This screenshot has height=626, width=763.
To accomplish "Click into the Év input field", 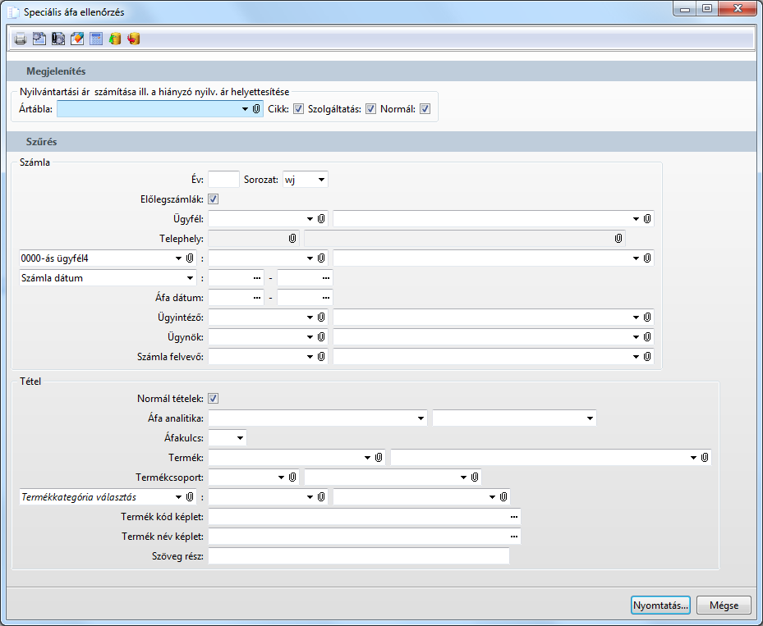I will 223,179.
